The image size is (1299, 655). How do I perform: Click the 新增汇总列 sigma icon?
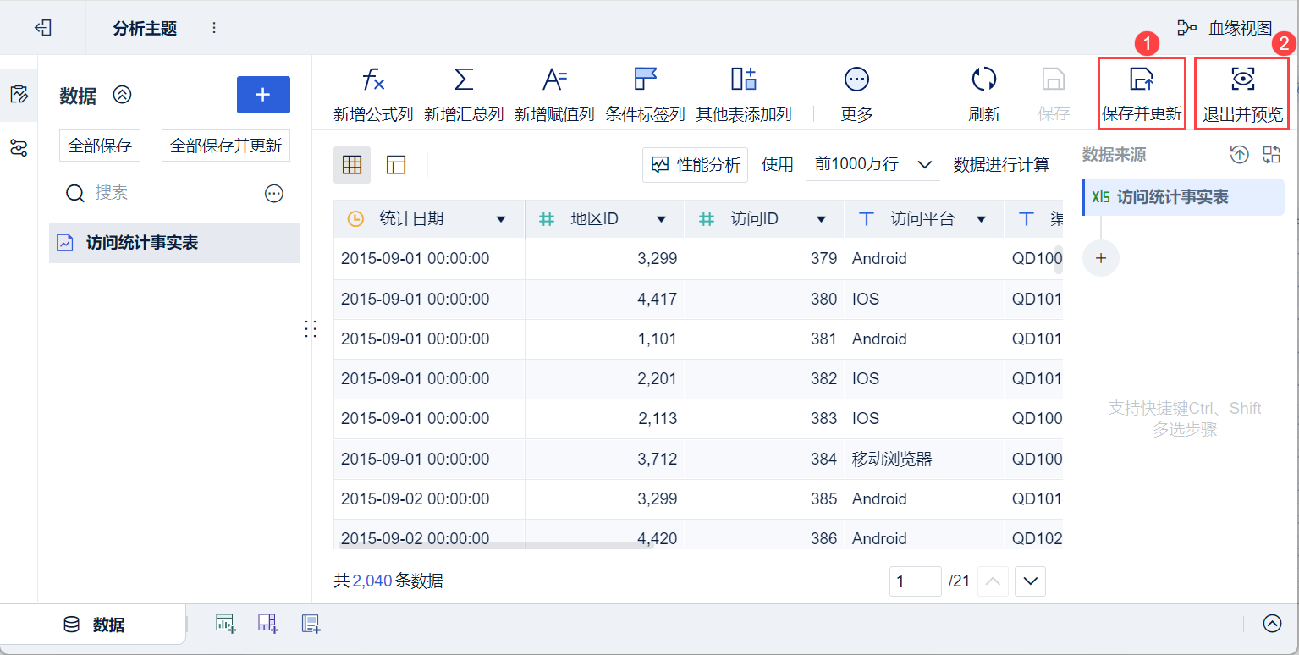point(464,80)
